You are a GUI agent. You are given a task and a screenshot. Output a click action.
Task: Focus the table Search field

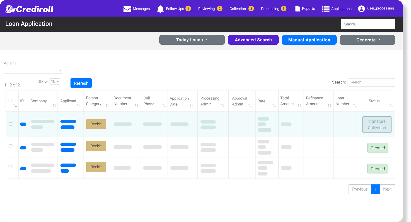coord(371,82)
